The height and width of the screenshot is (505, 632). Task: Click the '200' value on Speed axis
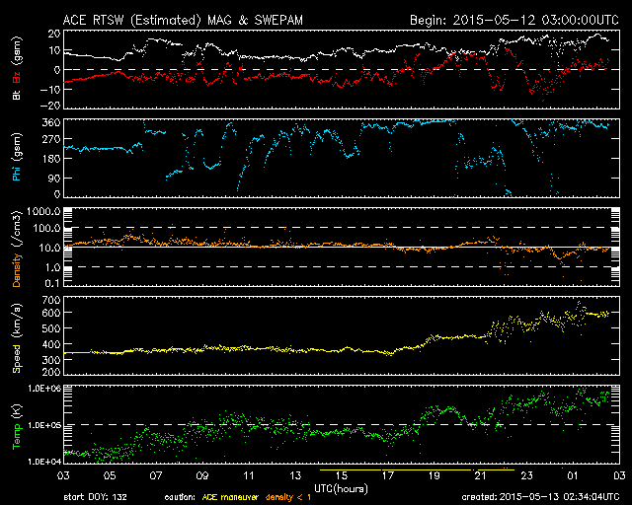pyautogui.click(x=51, y=372)
